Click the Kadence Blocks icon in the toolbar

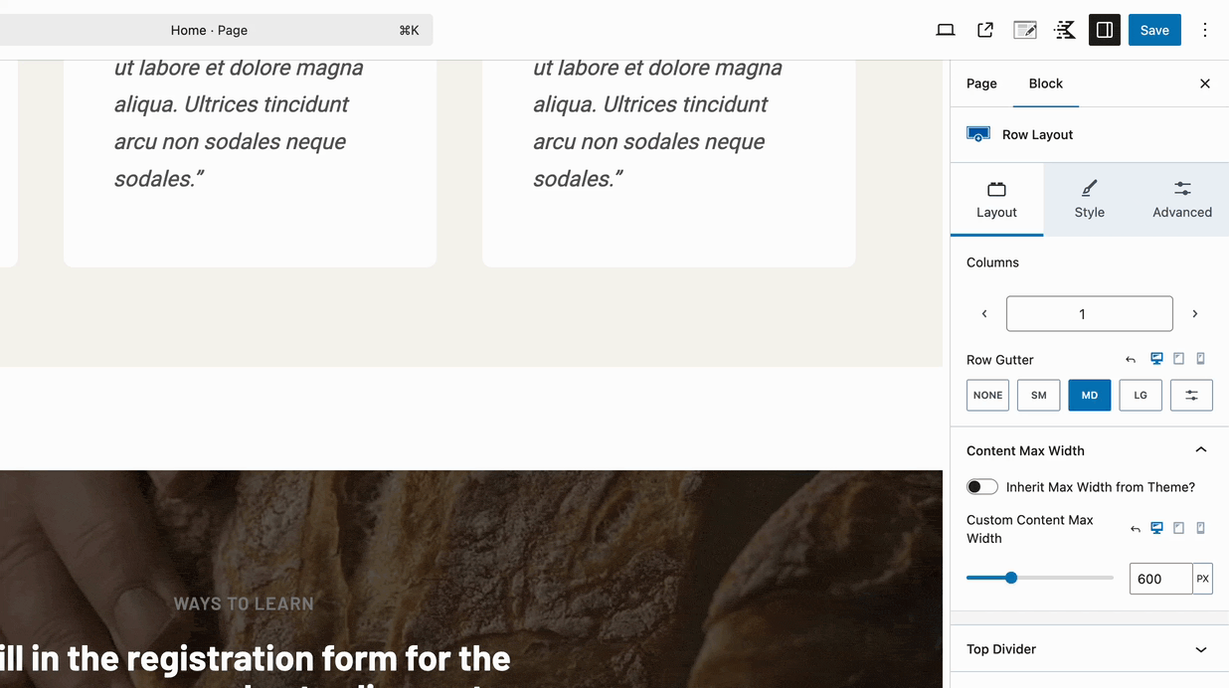click(1064, 30)
